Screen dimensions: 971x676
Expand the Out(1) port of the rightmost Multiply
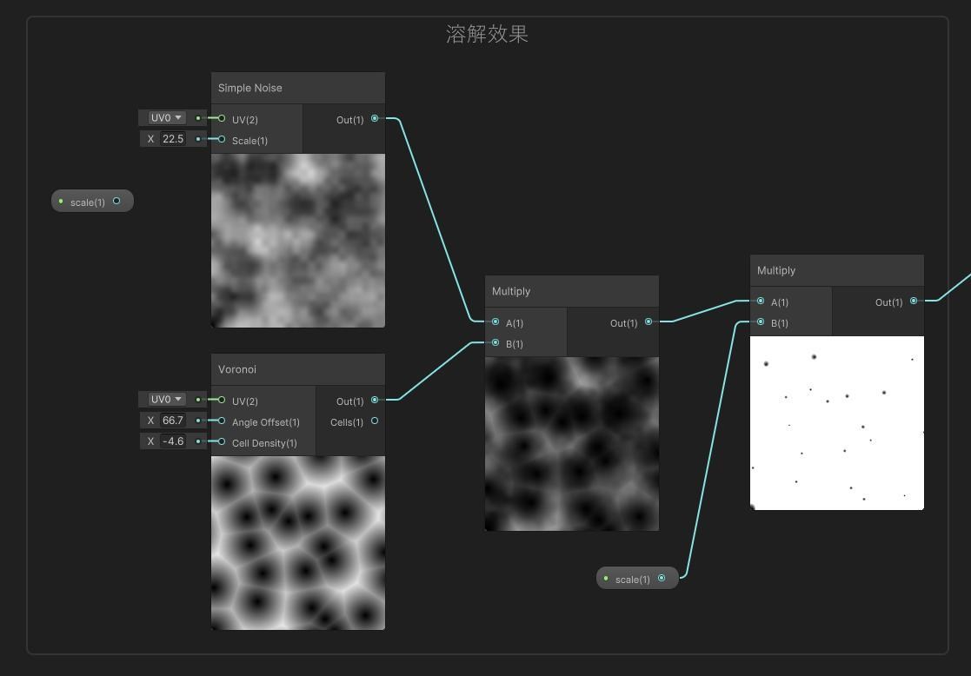click(x=913, y=301)
